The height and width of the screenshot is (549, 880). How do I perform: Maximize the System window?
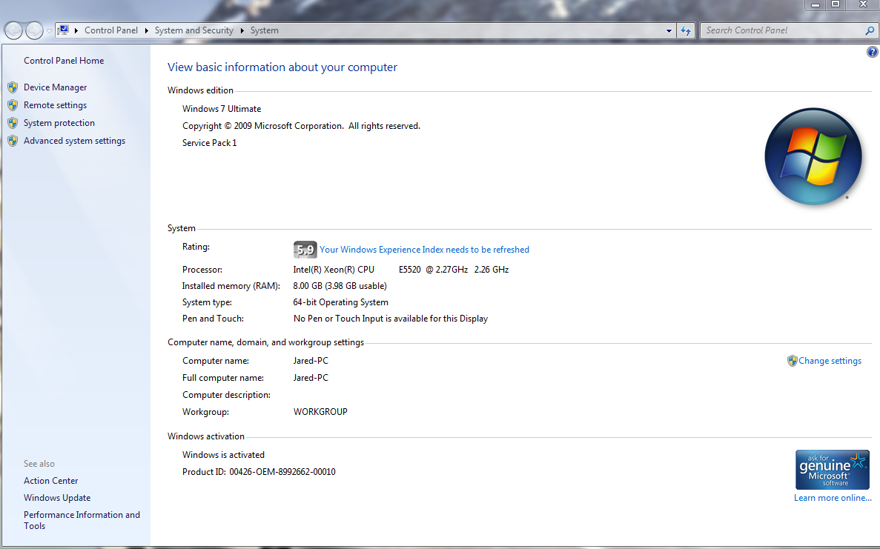(836, 4)
